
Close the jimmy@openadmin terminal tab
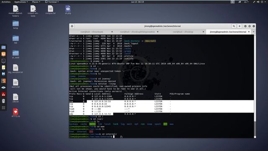tap(249, 32)
